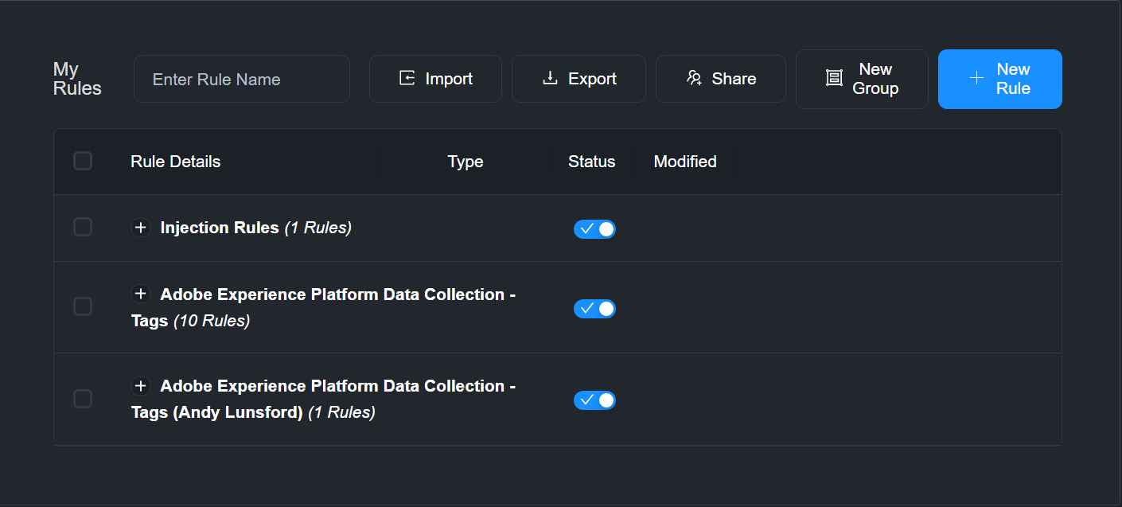Click the Import button
This screenshot has width=1122, height=507.
[435, 79]
